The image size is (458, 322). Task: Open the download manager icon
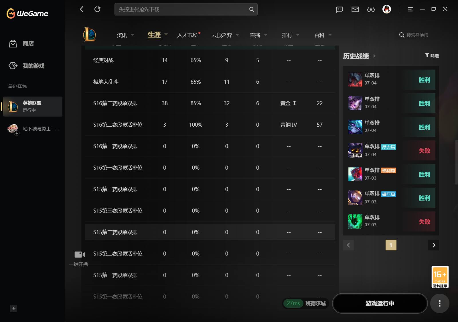pos(371,9)
